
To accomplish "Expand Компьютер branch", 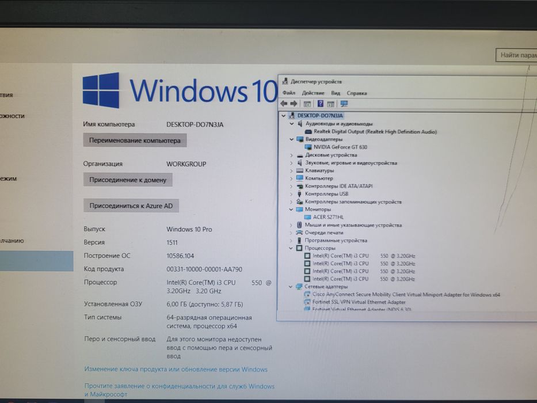I will point(291,178).
